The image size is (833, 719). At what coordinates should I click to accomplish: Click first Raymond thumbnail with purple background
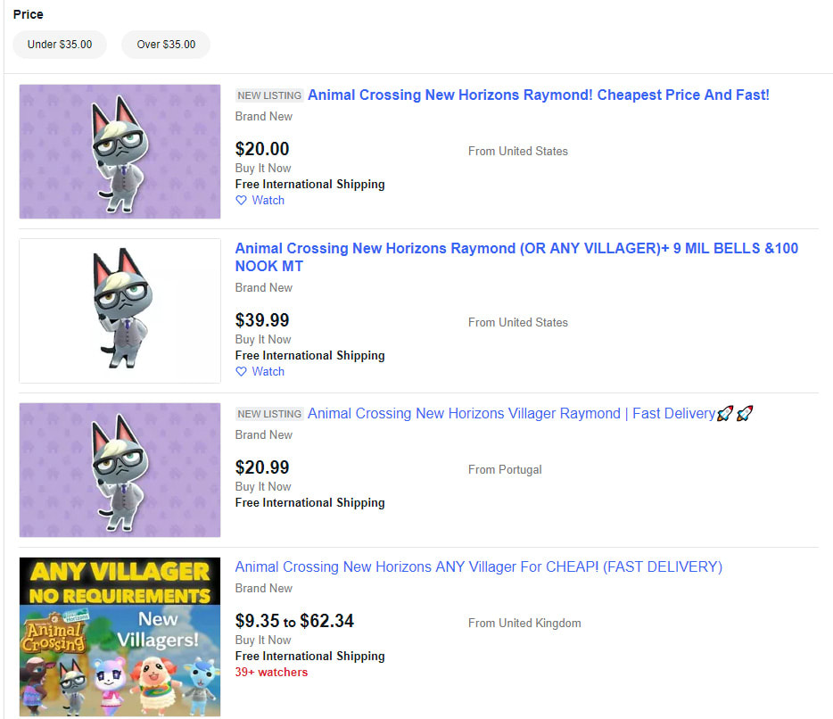(120, 152)
